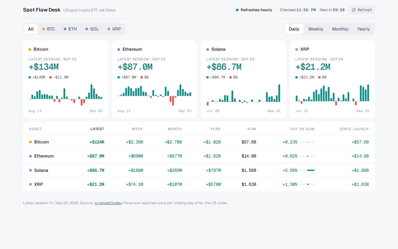This screenshot has width=398, height=249.
Task: Click the Spot Flow Desk title
Action: pos(42,10)
